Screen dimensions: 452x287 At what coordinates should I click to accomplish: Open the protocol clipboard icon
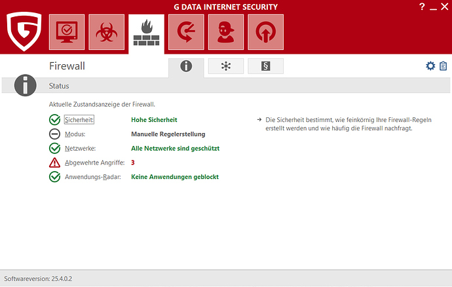tap(443, 66)
